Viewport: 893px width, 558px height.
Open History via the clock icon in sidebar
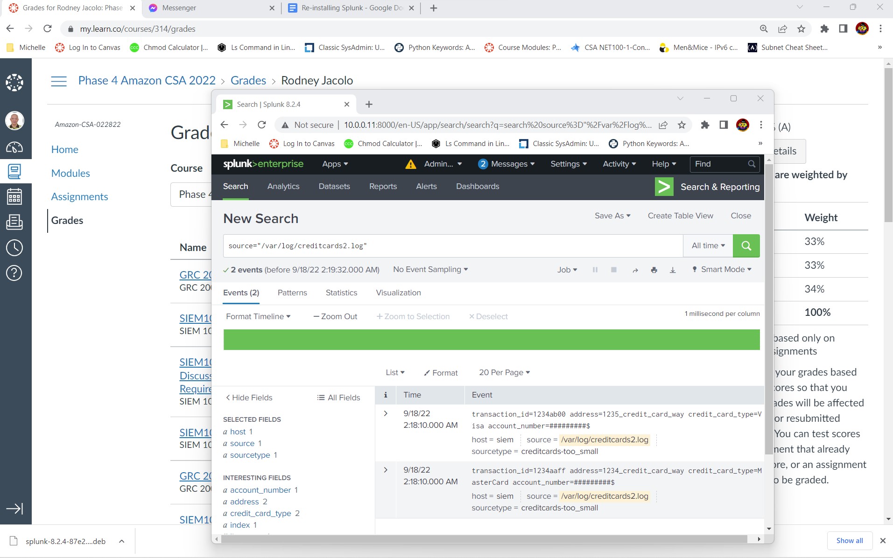click(14, 248)
